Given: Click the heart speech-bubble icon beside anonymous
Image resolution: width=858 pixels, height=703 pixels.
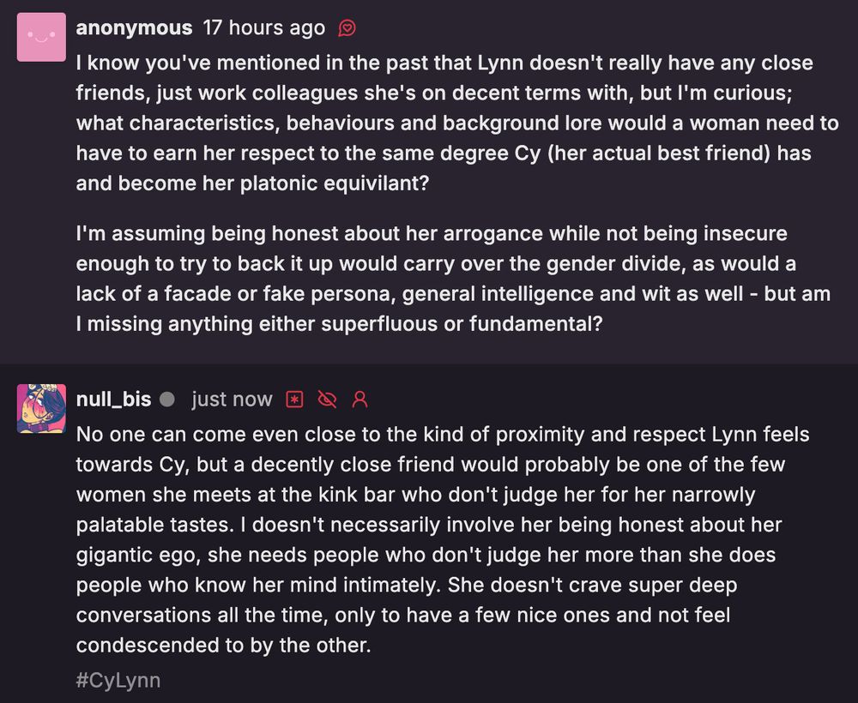Looking at the screenshot, I should pos(347,27).
